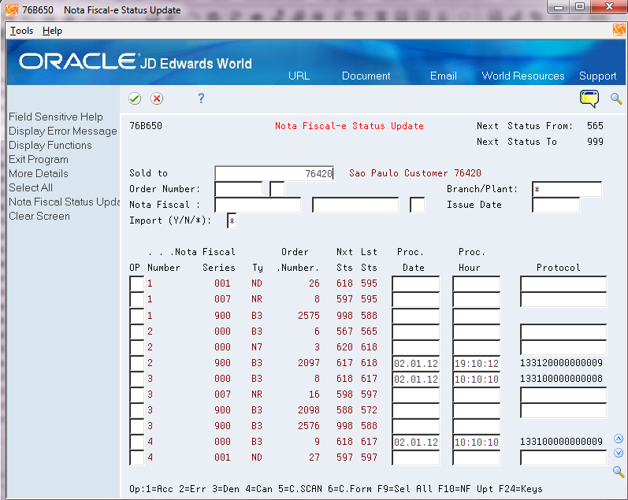628x500 pixels.
Task: Select Display Functions in sidebar
Action: 50,145
